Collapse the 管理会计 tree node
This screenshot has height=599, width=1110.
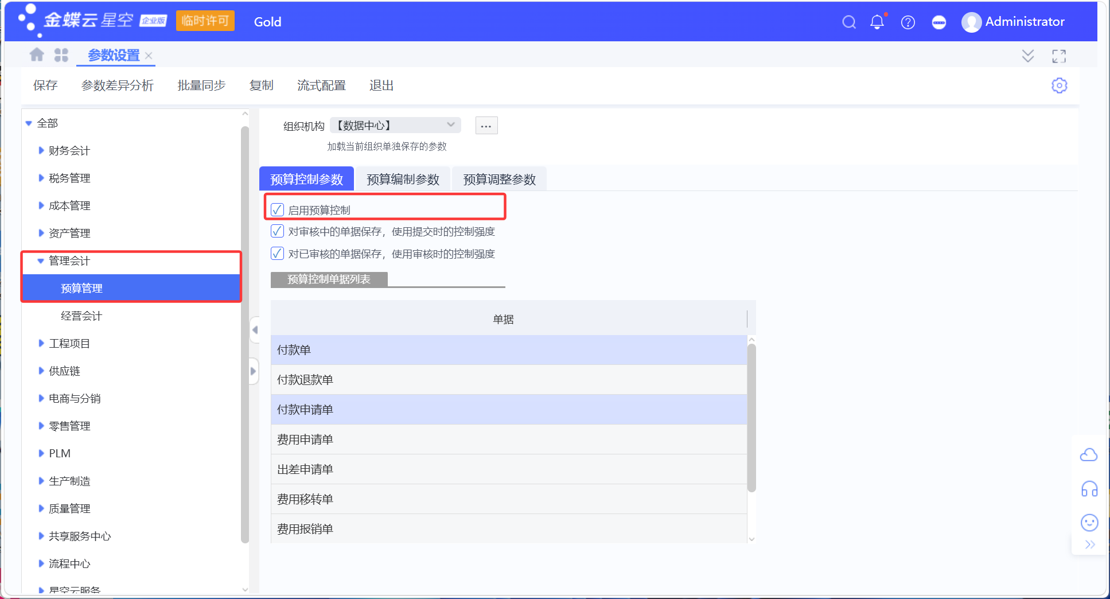pos(40,260)
